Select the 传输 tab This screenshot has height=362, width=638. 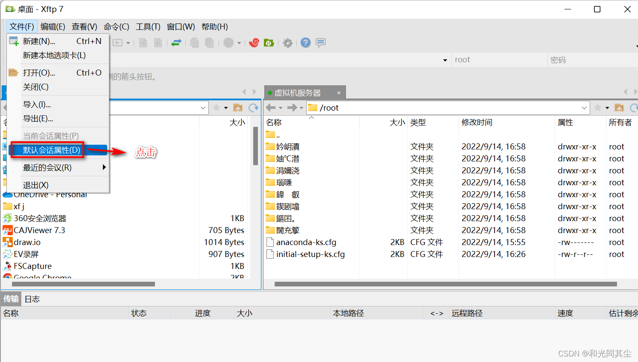point(11,299)
